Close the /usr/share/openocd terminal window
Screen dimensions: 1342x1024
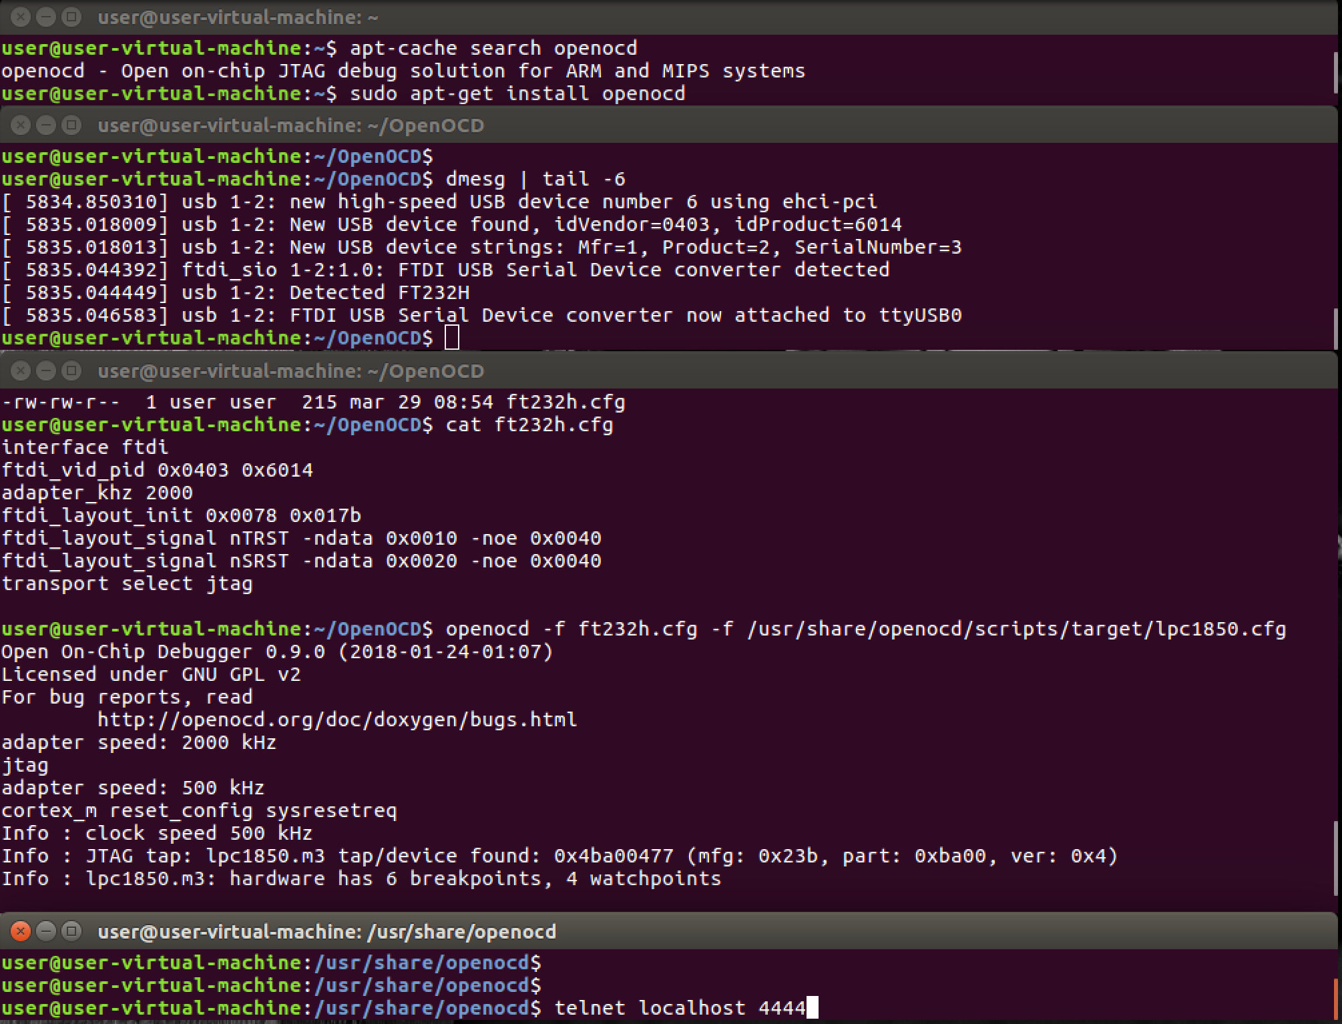pos(21,931)
